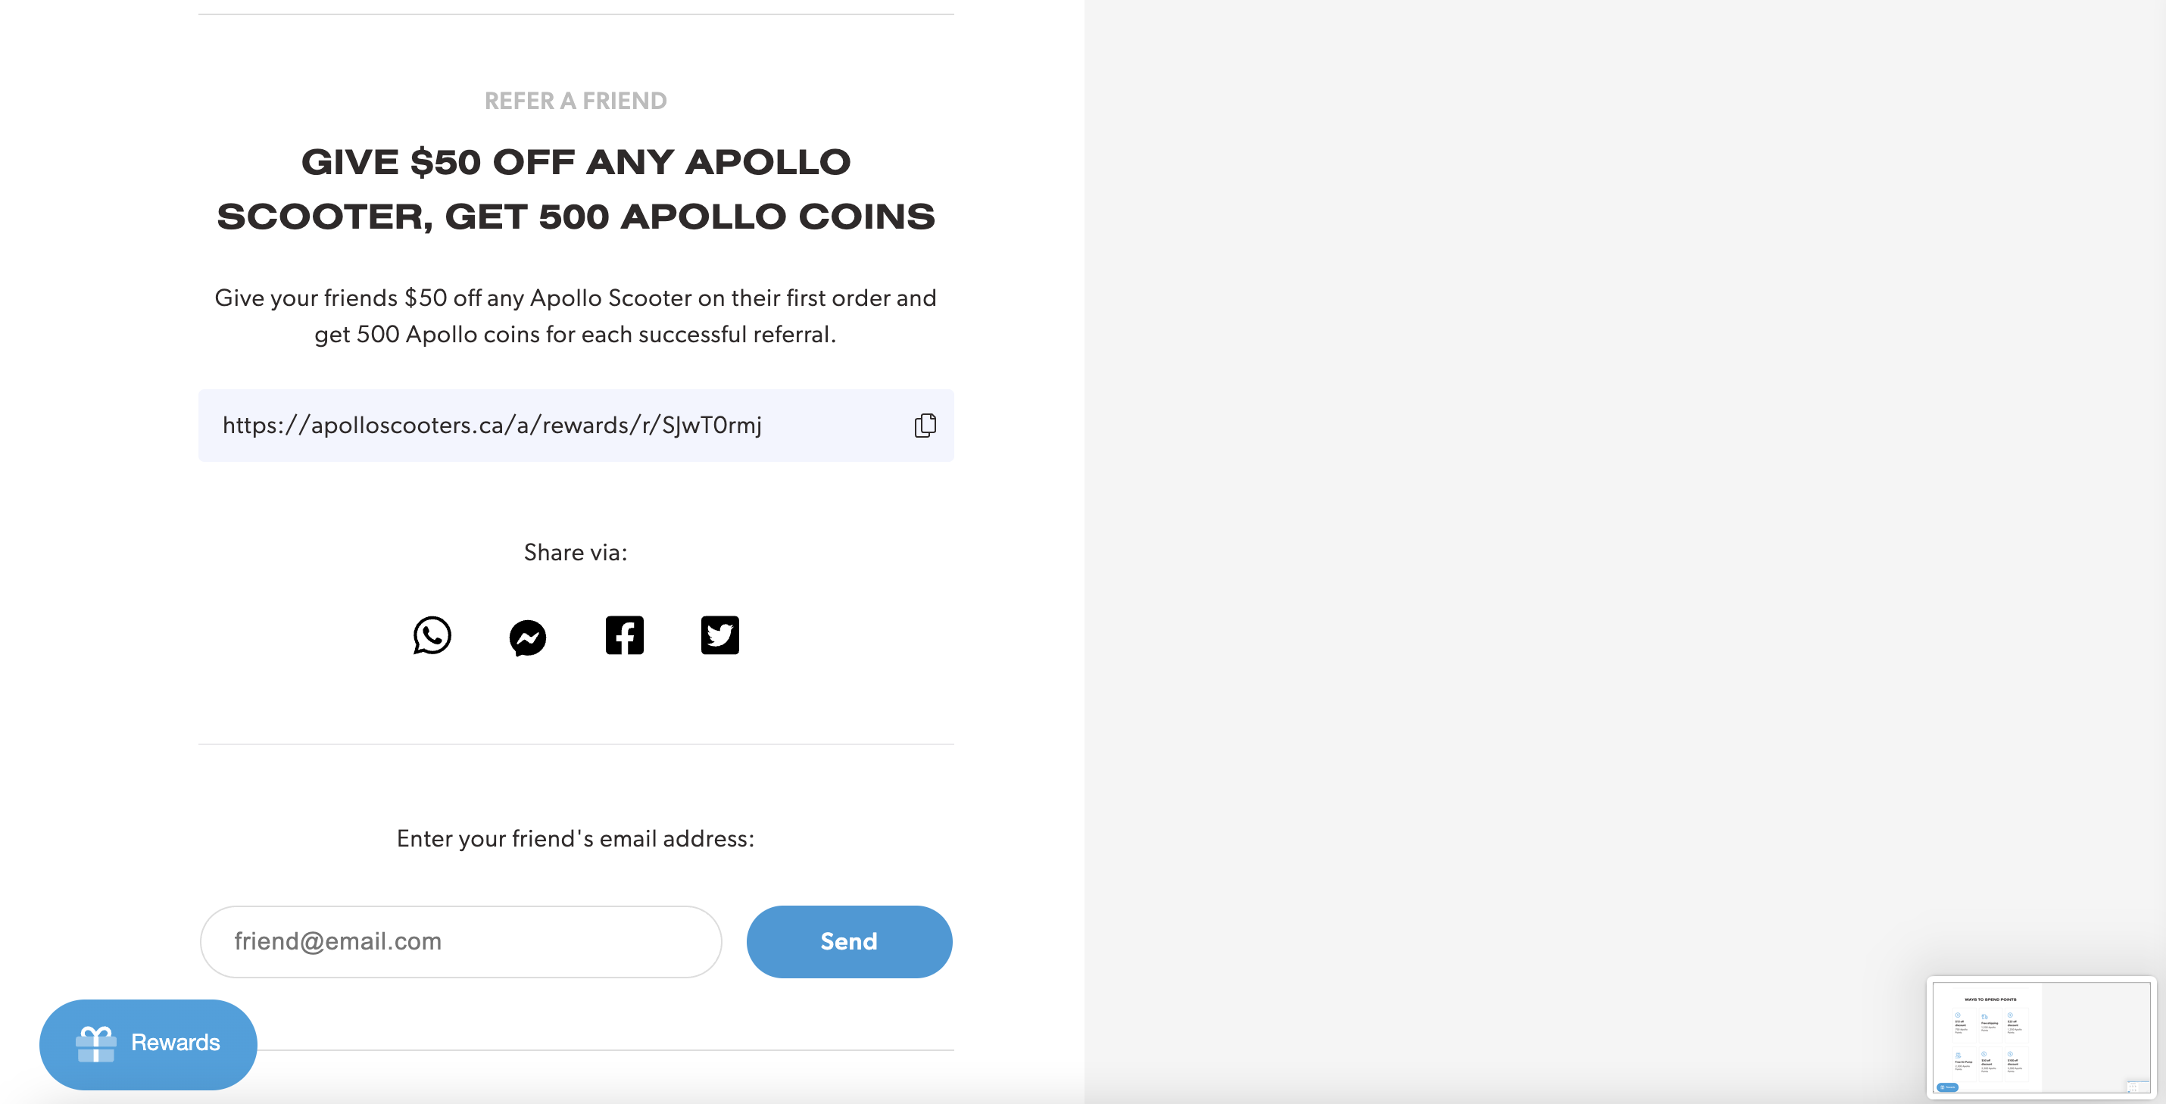Select the apolloscooters.ca referral URL text
The width and height of the screenshot is (2166, 1104).
coord(492,426)
